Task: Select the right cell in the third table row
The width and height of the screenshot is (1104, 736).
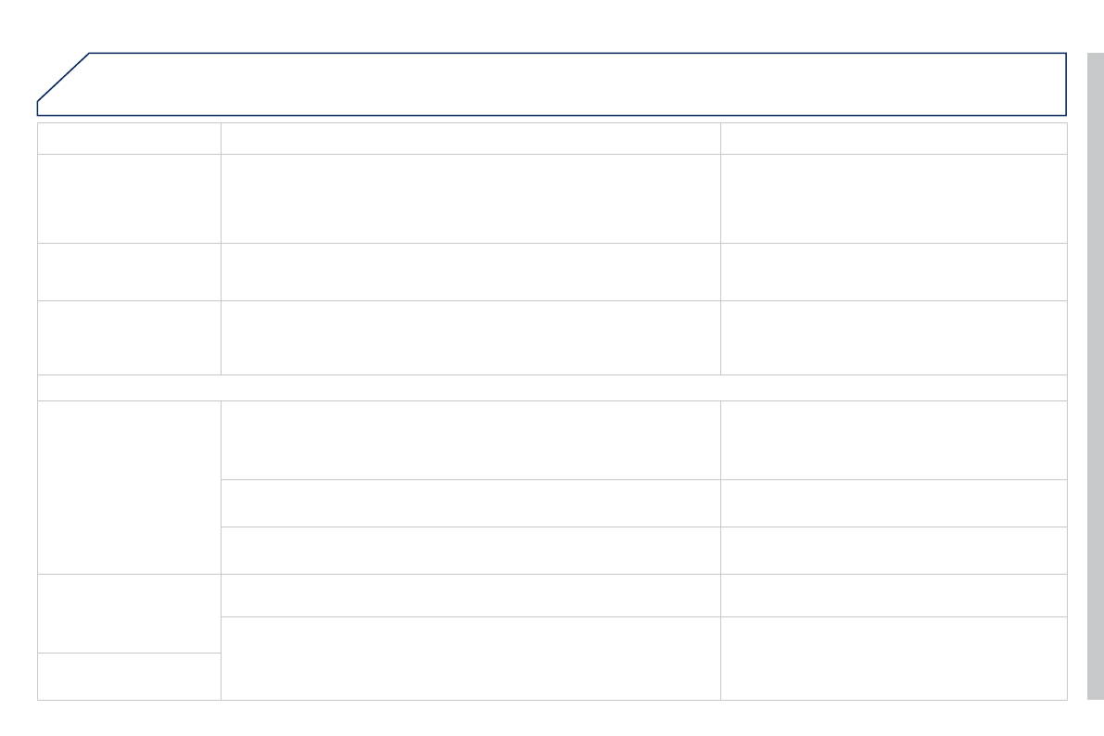Action: tap(893, 272)
